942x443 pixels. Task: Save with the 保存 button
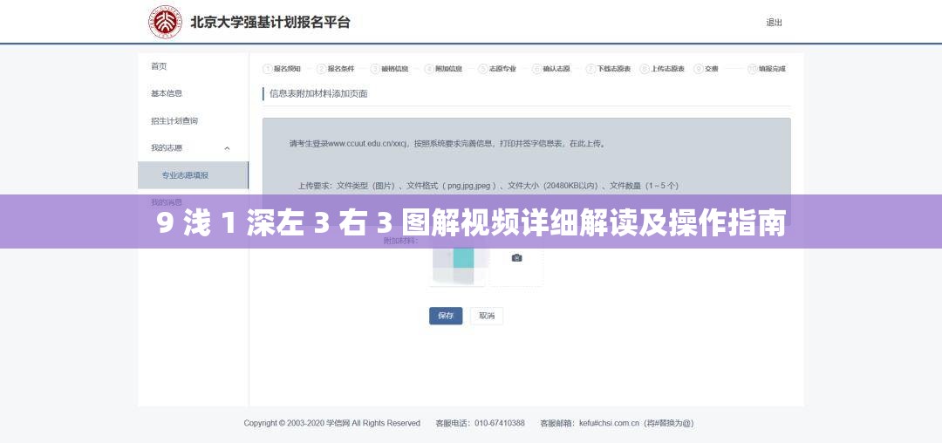tap(446, 316)
